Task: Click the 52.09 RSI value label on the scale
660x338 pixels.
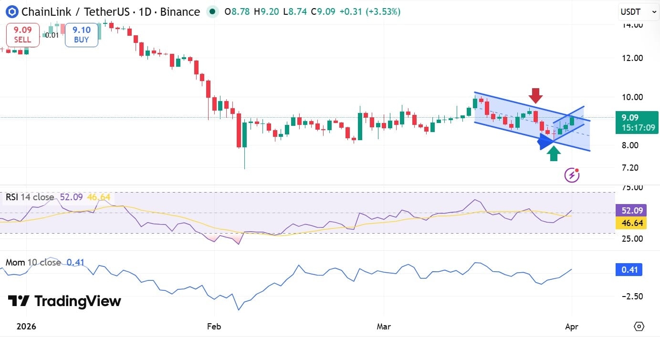Action: [631, 210]
